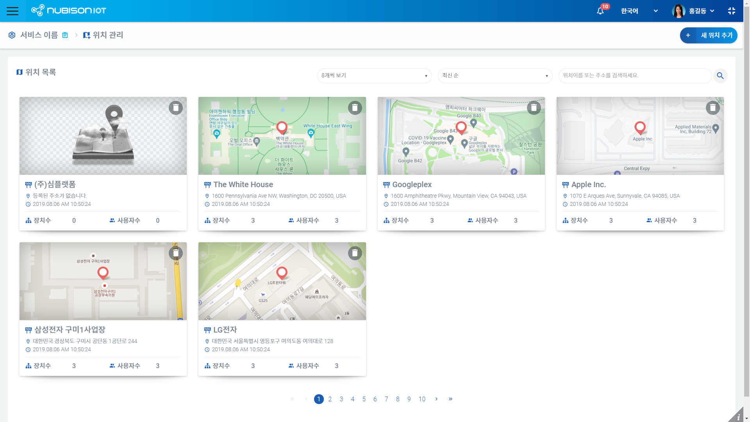
Task: Open the notifications bell
Action: (600, 11)
